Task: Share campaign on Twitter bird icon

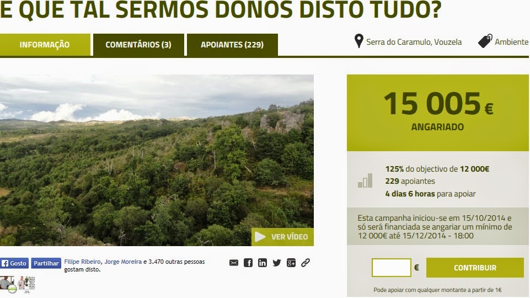Action: tap(277, 263)
